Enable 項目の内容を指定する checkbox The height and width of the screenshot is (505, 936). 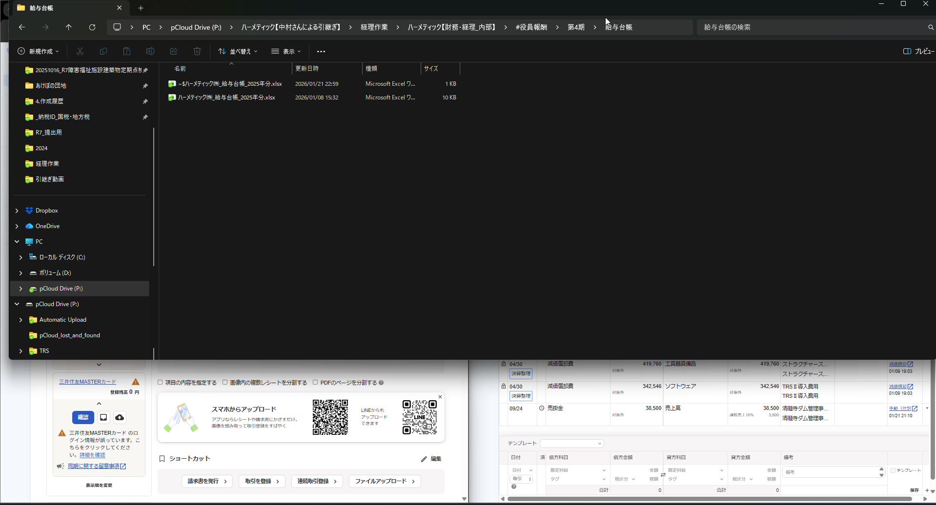[x=160, y=383]
